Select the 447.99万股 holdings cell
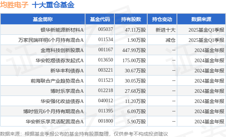Screen dimensions: 226x137 (134, 50)
